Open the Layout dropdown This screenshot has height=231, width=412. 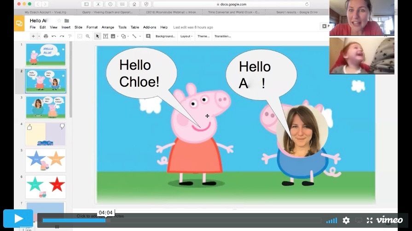point(186,36)
